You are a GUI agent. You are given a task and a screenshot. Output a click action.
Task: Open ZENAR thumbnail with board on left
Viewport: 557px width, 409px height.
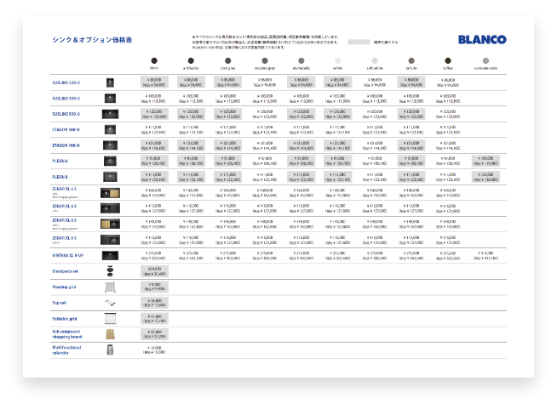coord(110,224)
